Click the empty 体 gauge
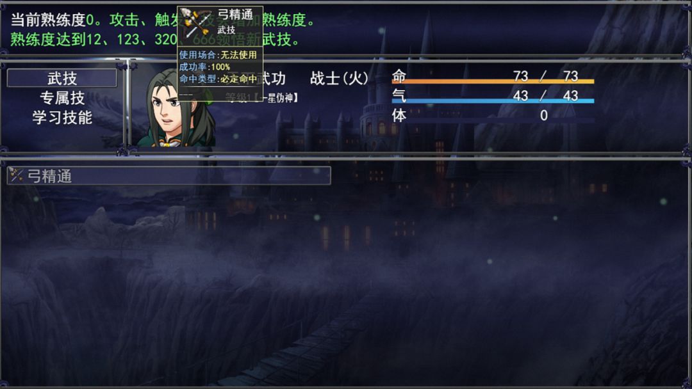The width and height of the screenshot is (692, 389). (493, 120)
